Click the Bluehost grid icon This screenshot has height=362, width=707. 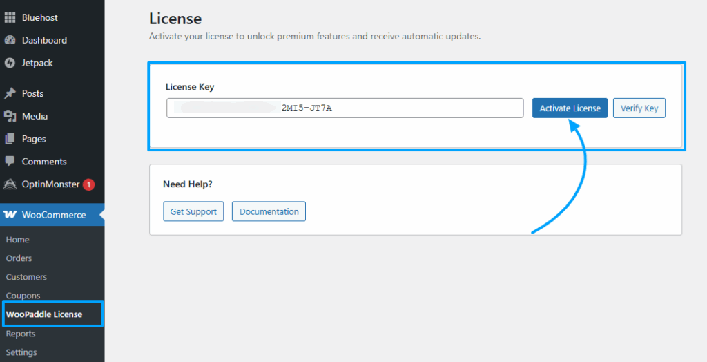[x=10, y=17]
